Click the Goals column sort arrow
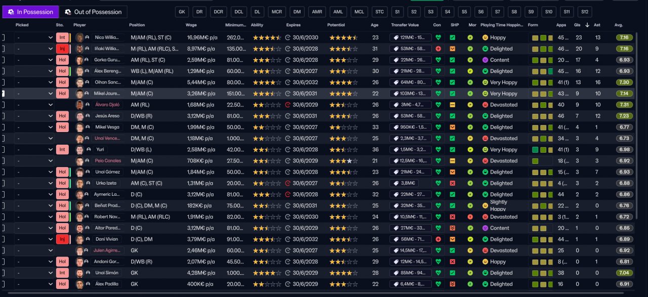Screen dimensions: 648x297 [x=587, y=25]
